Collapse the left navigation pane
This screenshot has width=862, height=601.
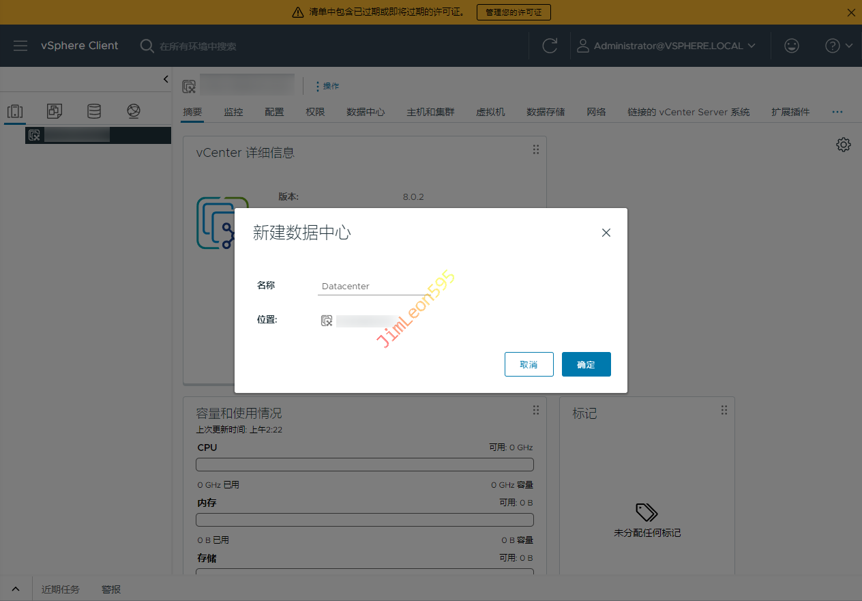pos(166,79)
